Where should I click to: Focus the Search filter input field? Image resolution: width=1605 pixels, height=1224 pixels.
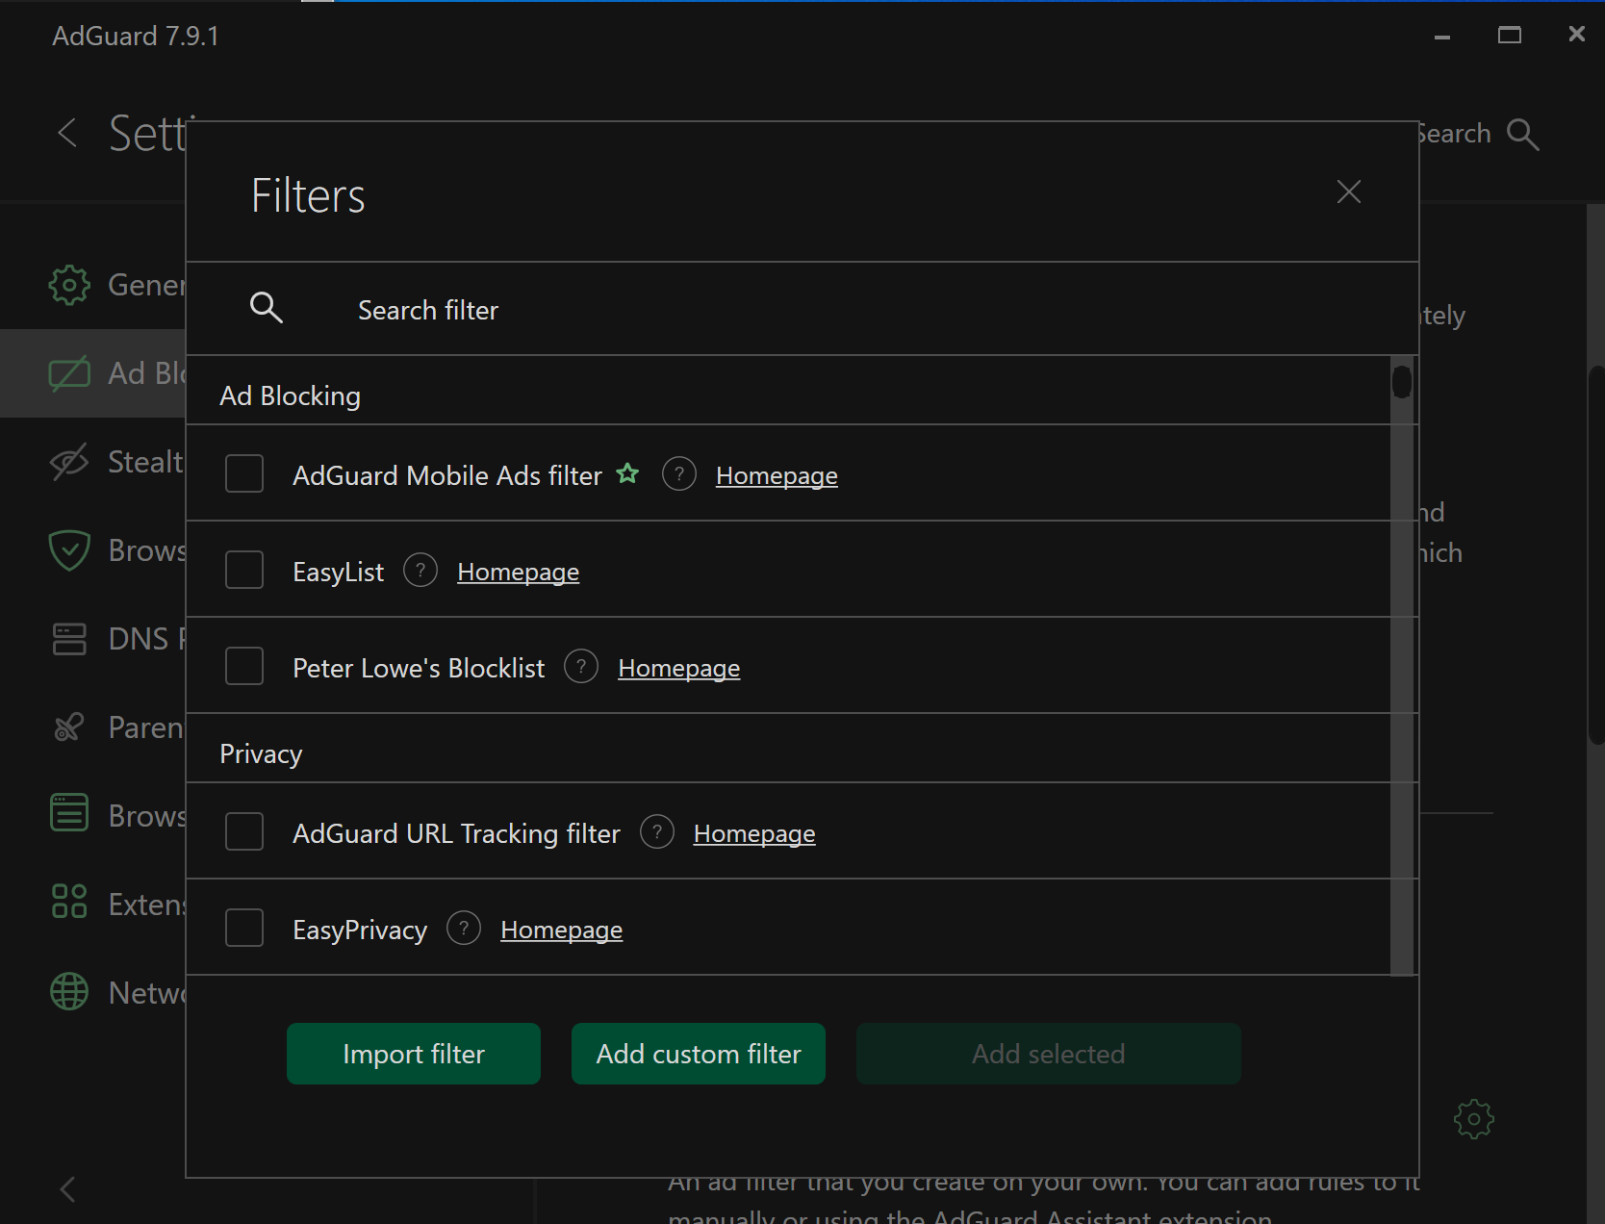pos(802,309)
